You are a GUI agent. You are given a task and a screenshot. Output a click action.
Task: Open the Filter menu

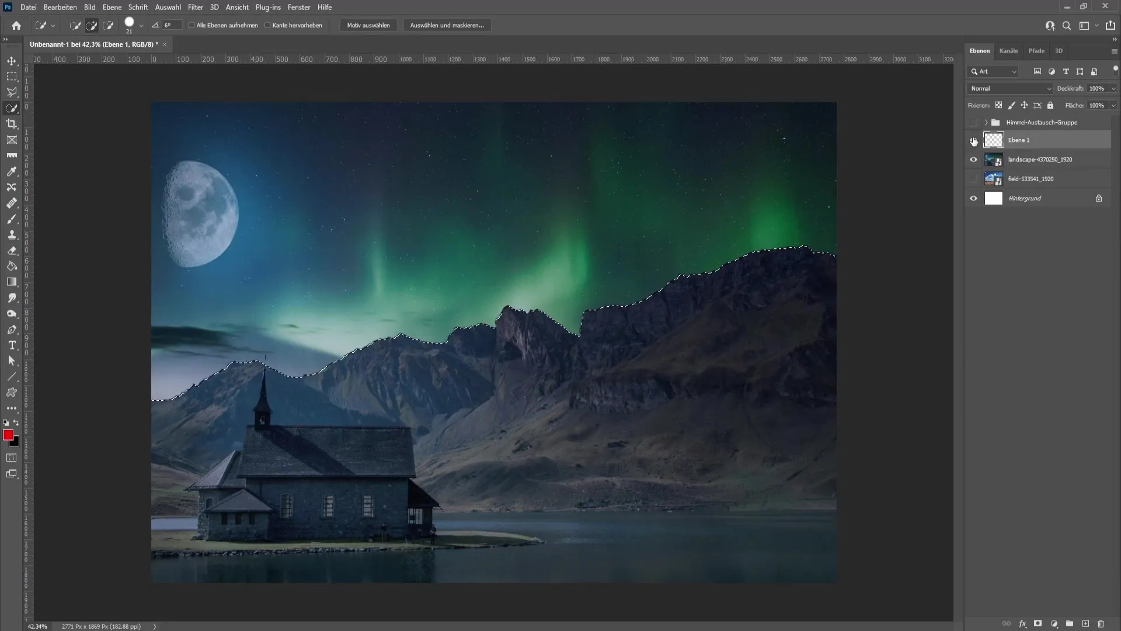[195, 7]
